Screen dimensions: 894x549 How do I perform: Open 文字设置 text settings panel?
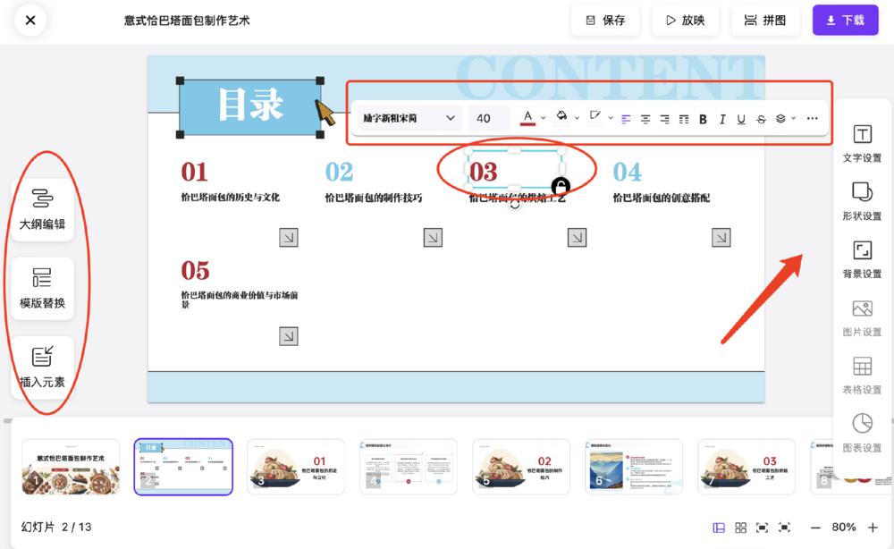coord(862,143)
